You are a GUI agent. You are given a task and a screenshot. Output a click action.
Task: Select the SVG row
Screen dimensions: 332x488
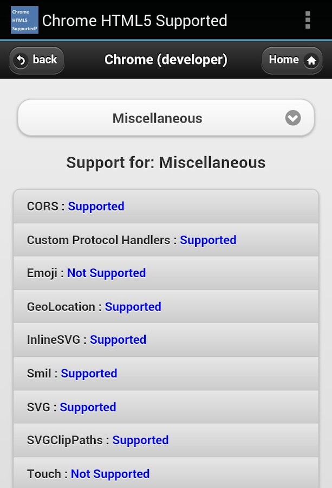(x=166, y=407)
